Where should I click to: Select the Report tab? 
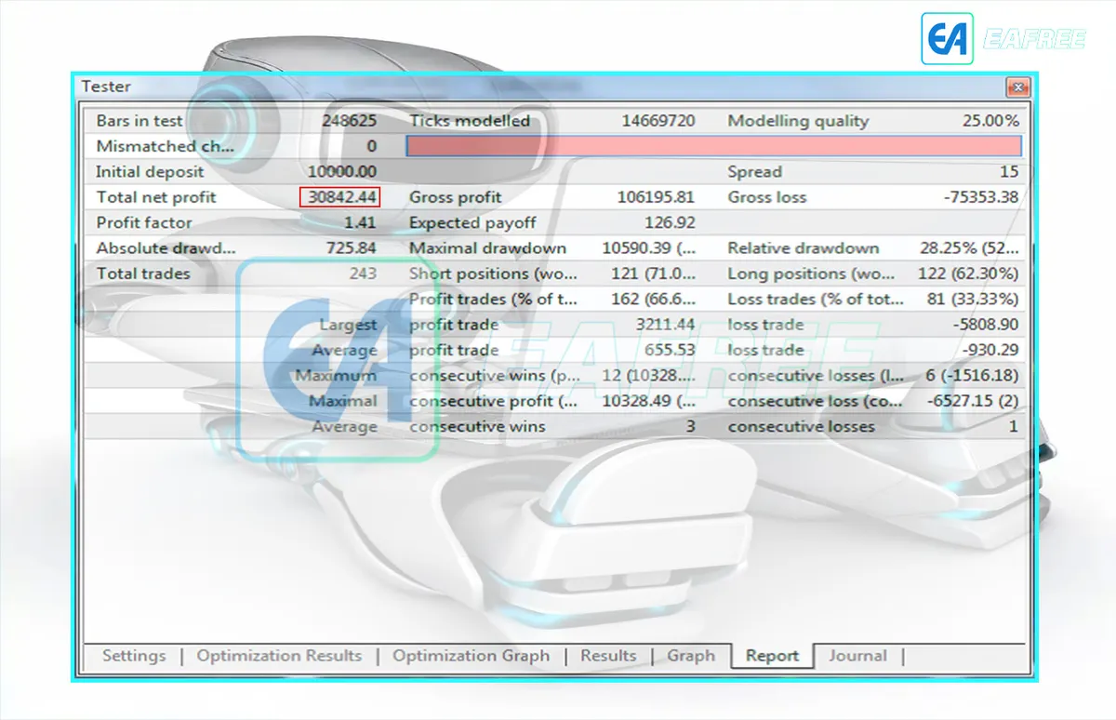pos(772,656)
